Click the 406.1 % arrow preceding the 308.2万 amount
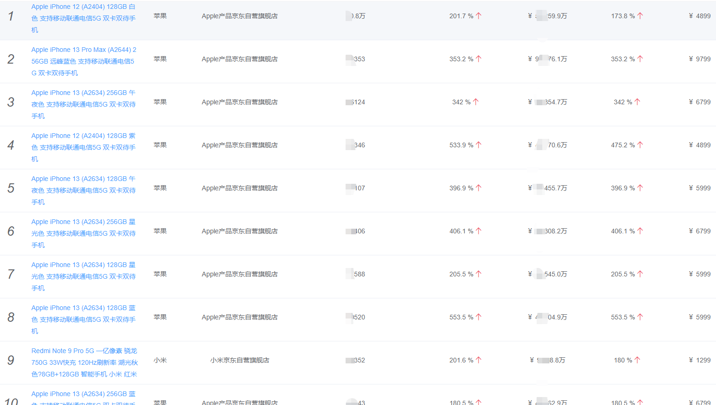This screenshot has height=405, width=716. (479, 231)
